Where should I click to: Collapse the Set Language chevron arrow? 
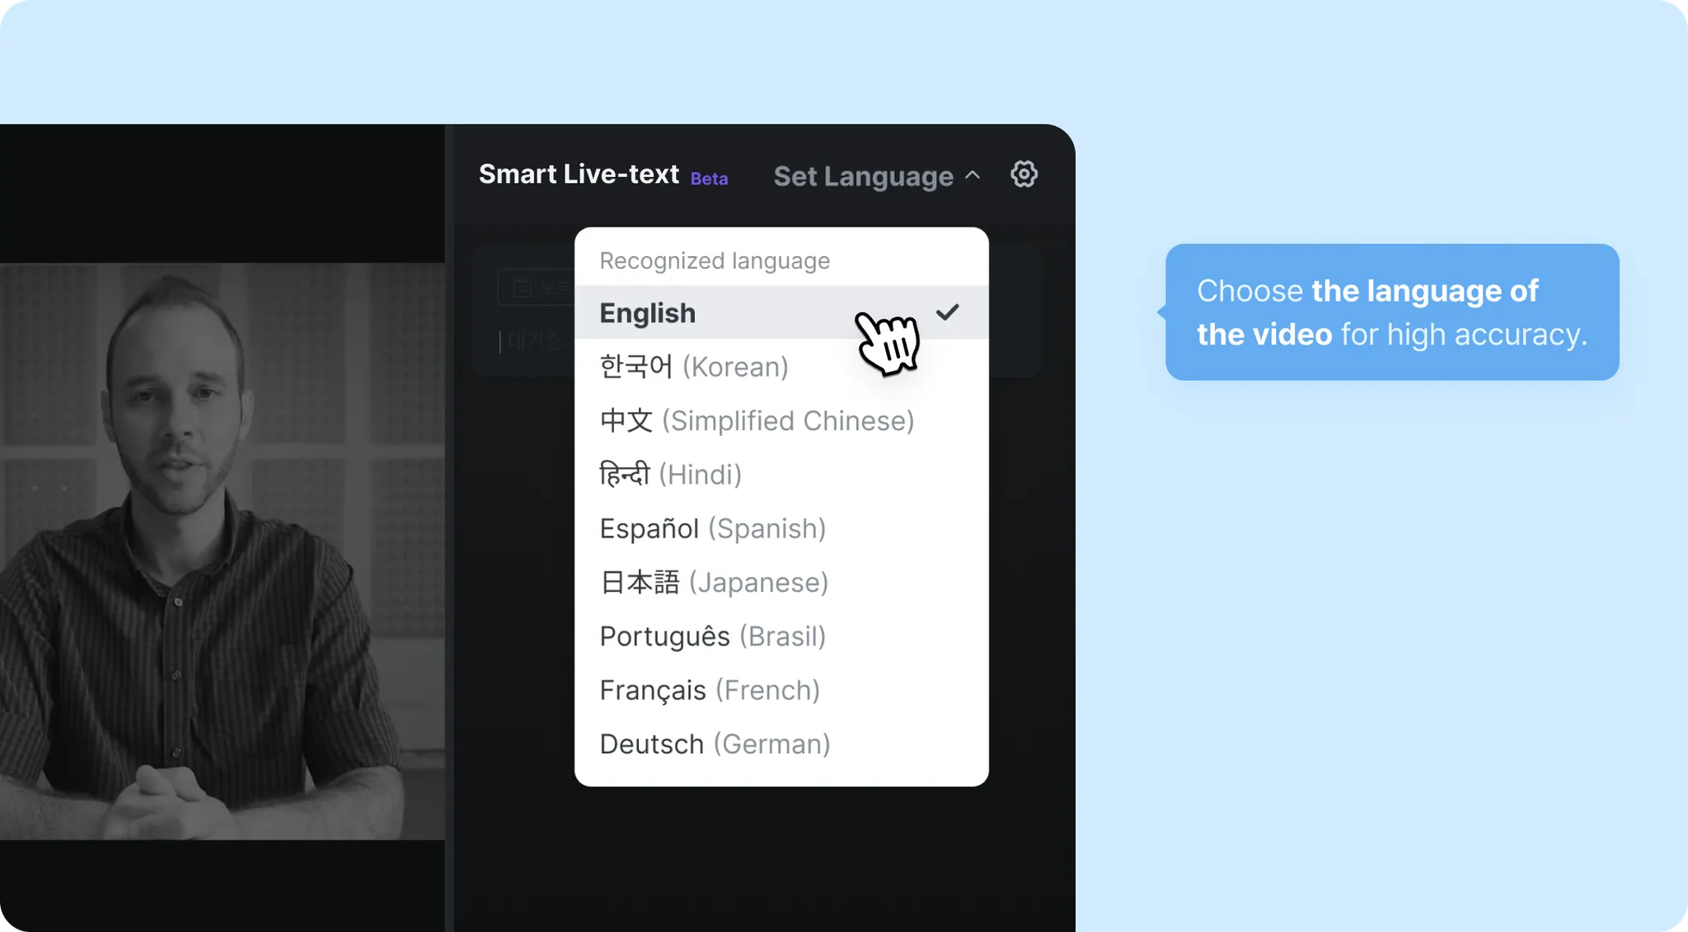(x=973, y=175)
